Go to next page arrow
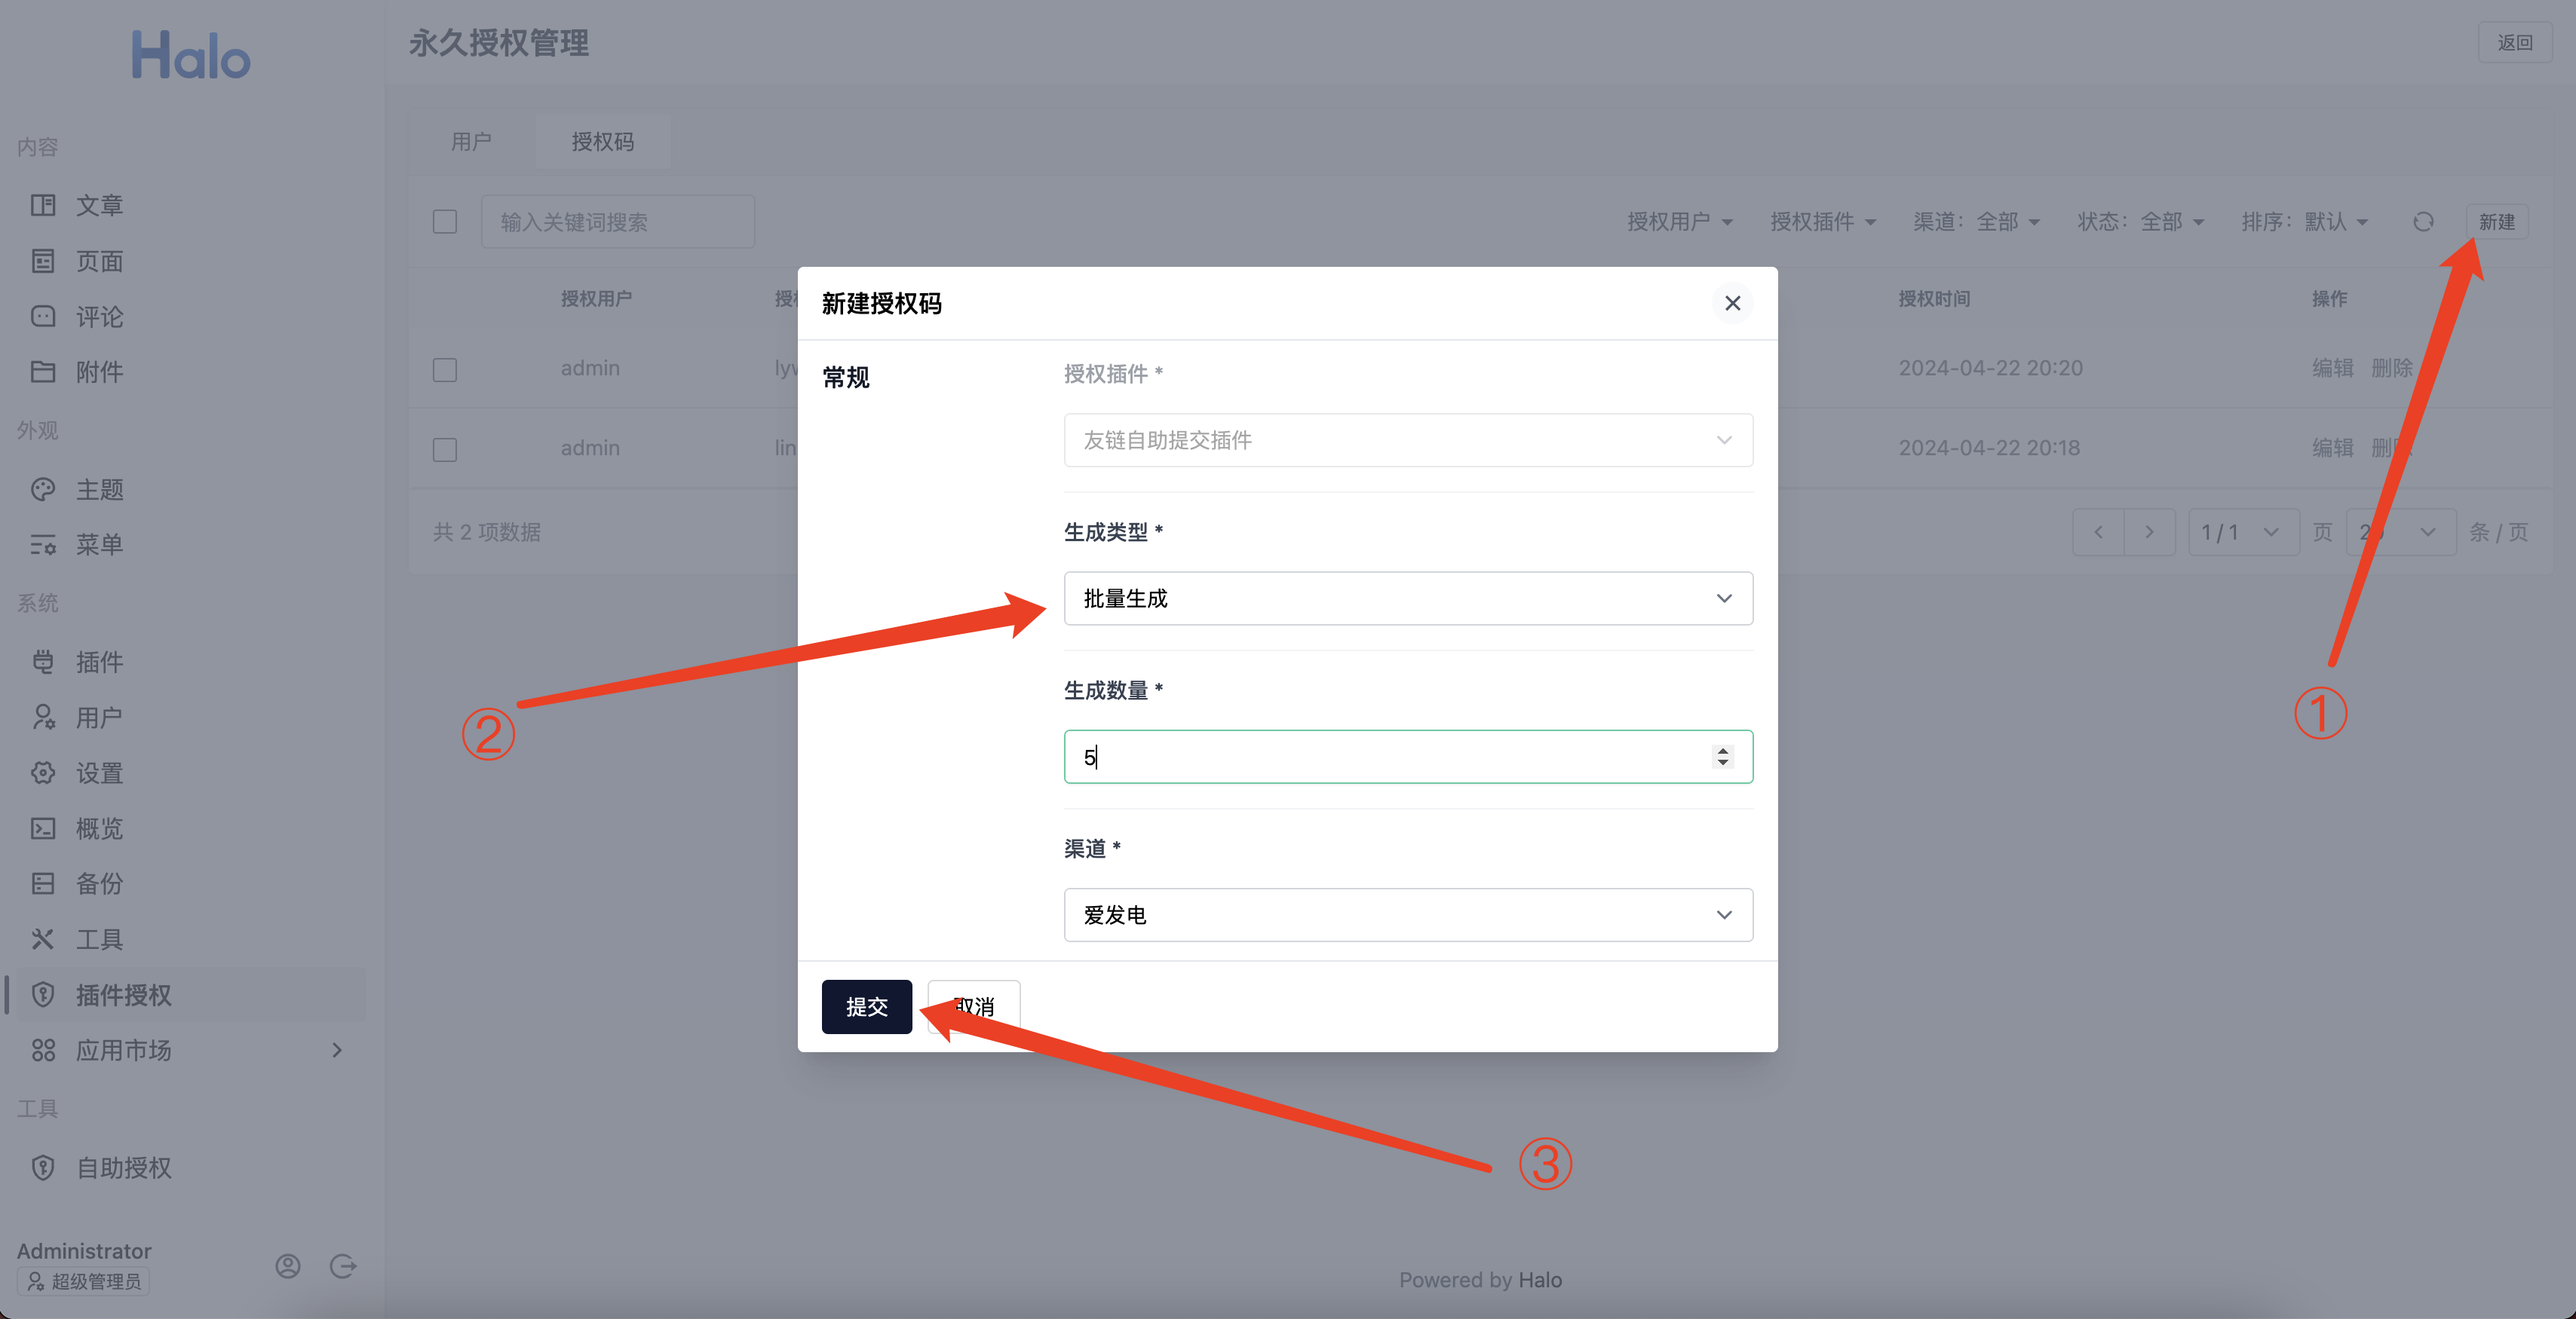Screen dimensions: 2576x1319 [x=2150, y=533]
